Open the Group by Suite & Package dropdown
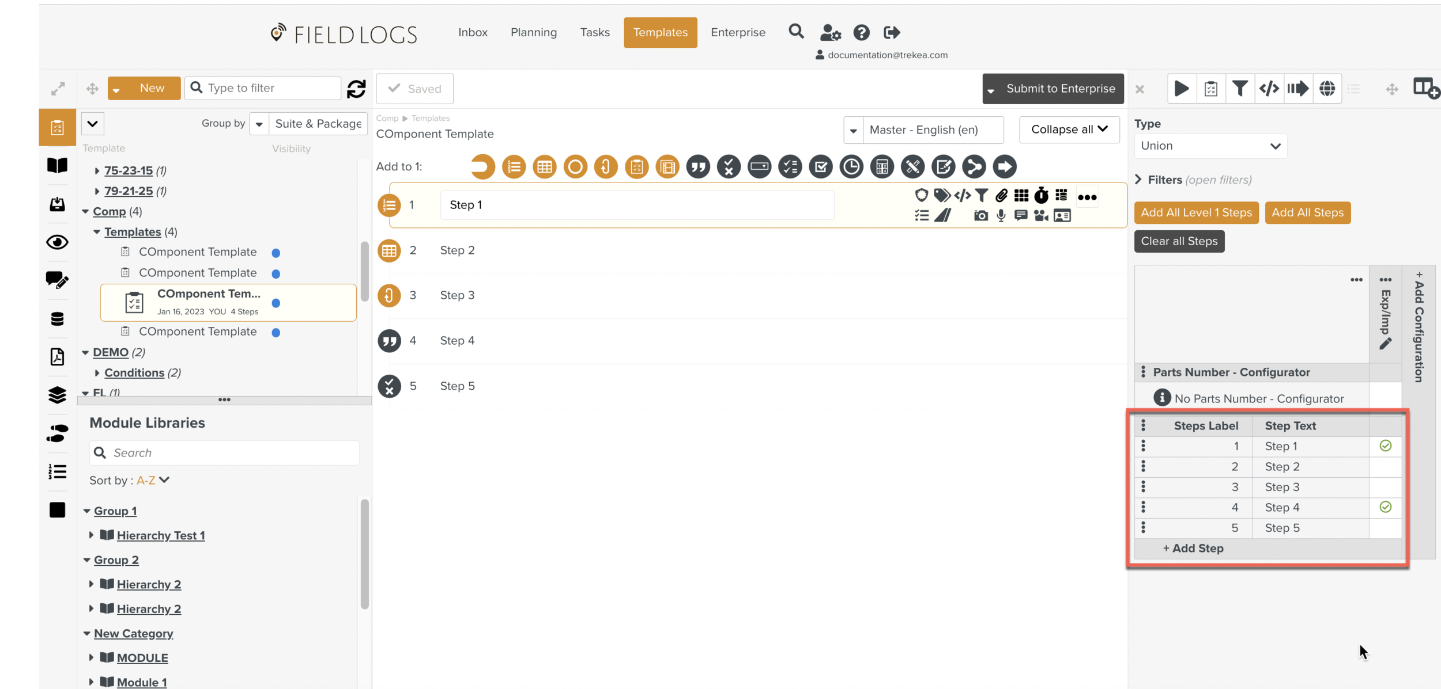Viewport: 1441px width, 689px height. (308, 124)
